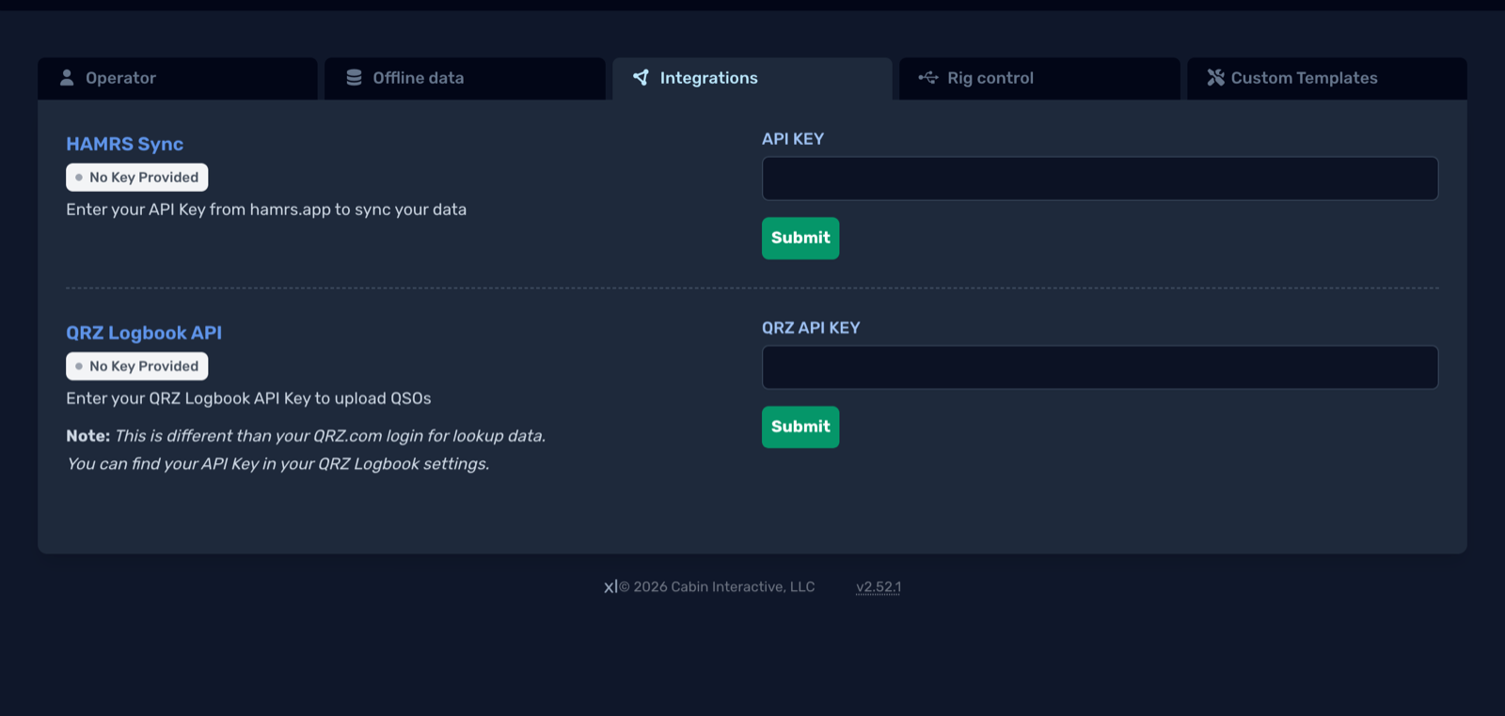Focus the HAMRS API KEY input field
The width and height of the screenshot is (1505, 716).
coord(1100,179)
